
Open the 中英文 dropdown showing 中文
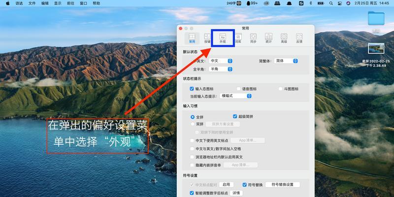pyautogui.click(x=221, y=61)
